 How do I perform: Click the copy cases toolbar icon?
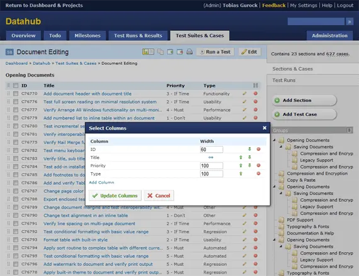pyautogui.click(x=161, y=52)
